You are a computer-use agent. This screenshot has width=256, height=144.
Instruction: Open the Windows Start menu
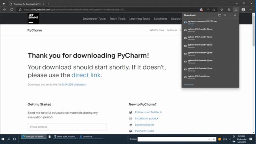tap(3, 139)
